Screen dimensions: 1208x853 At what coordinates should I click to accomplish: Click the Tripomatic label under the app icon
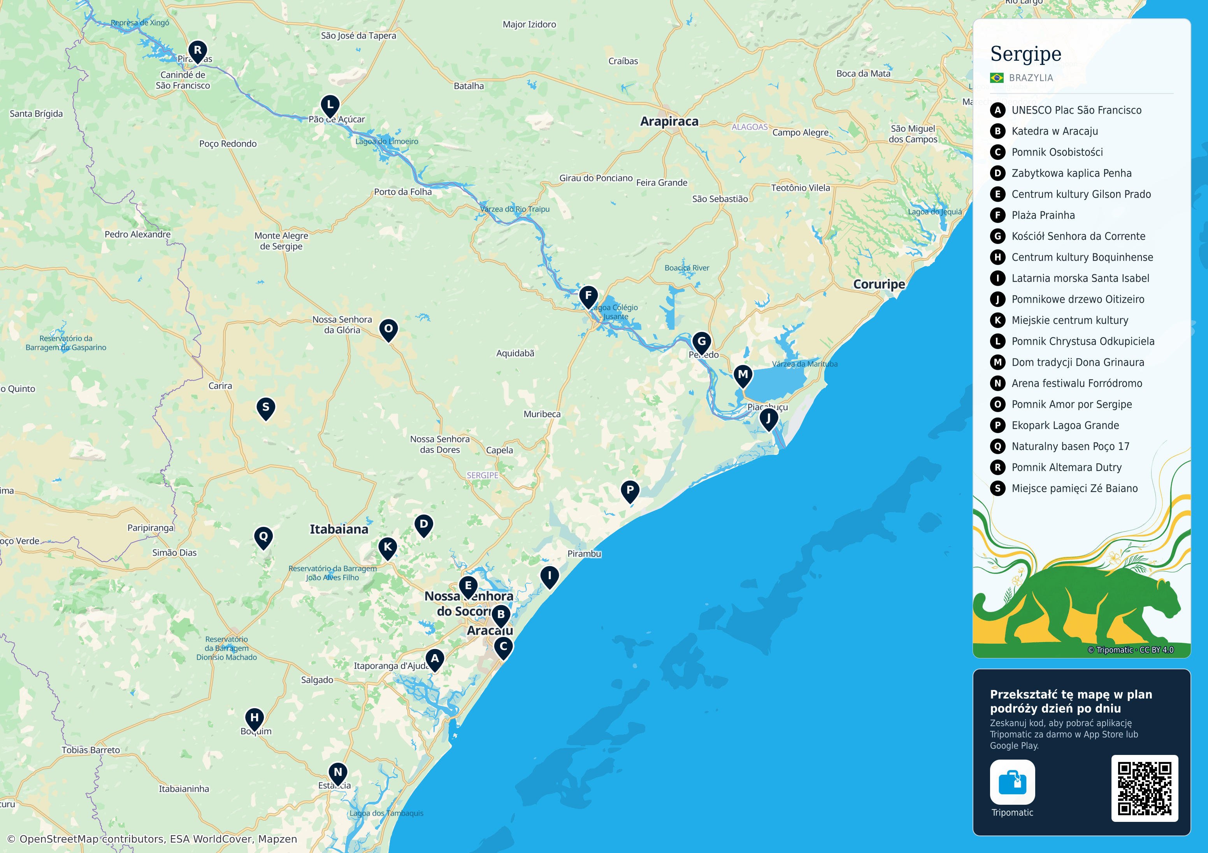(1012, 813)
